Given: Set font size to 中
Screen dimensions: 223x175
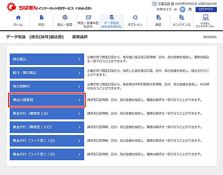Looking at the screenshot, I should point(182,9).
